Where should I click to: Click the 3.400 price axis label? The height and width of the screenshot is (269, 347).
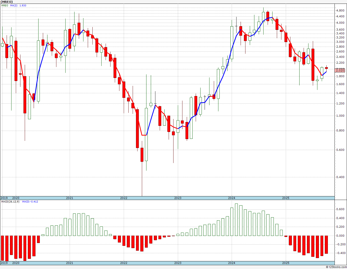(340, 34)
